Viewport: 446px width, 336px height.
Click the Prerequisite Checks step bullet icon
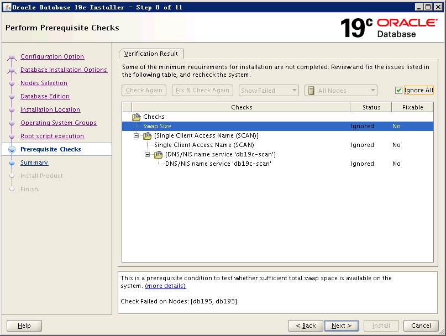[x=12, y=149]
